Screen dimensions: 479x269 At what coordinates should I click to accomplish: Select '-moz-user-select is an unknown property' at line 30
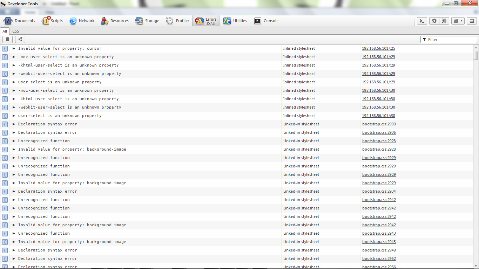coord(66,90)
